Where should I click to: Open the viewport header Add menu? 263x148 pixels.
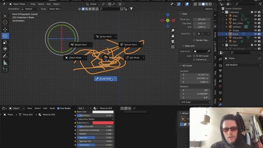pyautogui.click(x=48, y=4)
